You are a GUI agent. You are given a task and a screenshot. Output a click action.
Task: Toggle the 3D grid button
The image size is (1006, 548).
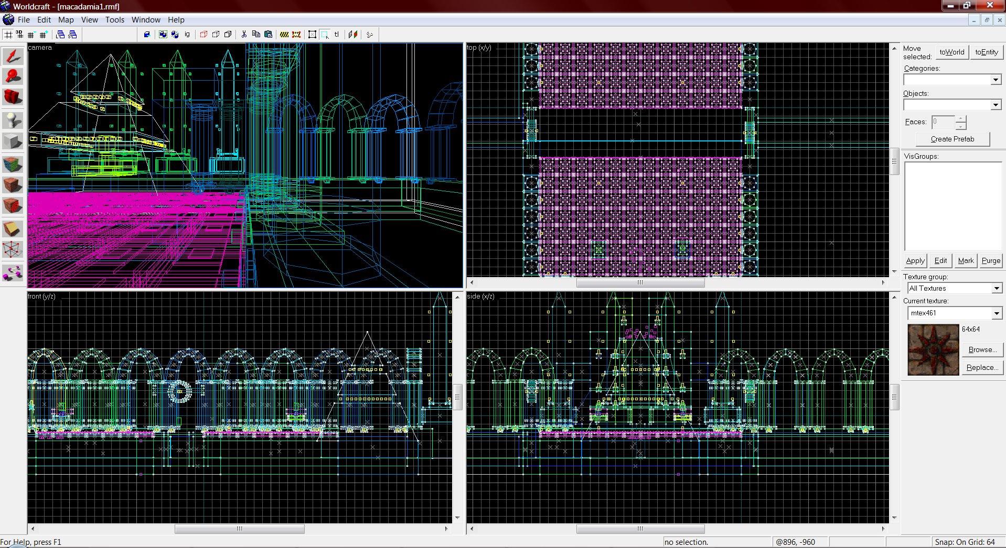coord(20,35)
